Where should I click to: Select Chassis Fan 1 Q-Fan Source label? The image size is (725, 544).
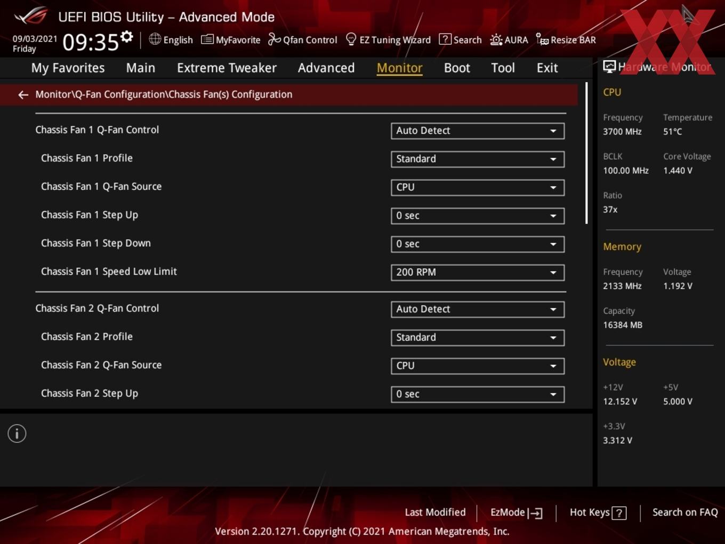coord(101,186)
